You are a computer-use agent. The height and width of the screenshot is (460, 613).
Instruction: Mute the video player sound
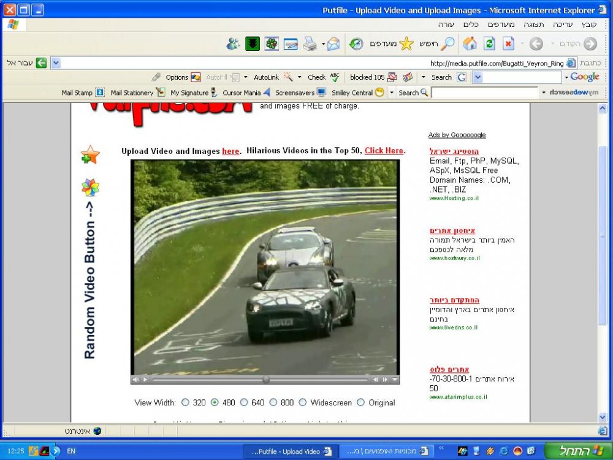pos(135,380)
